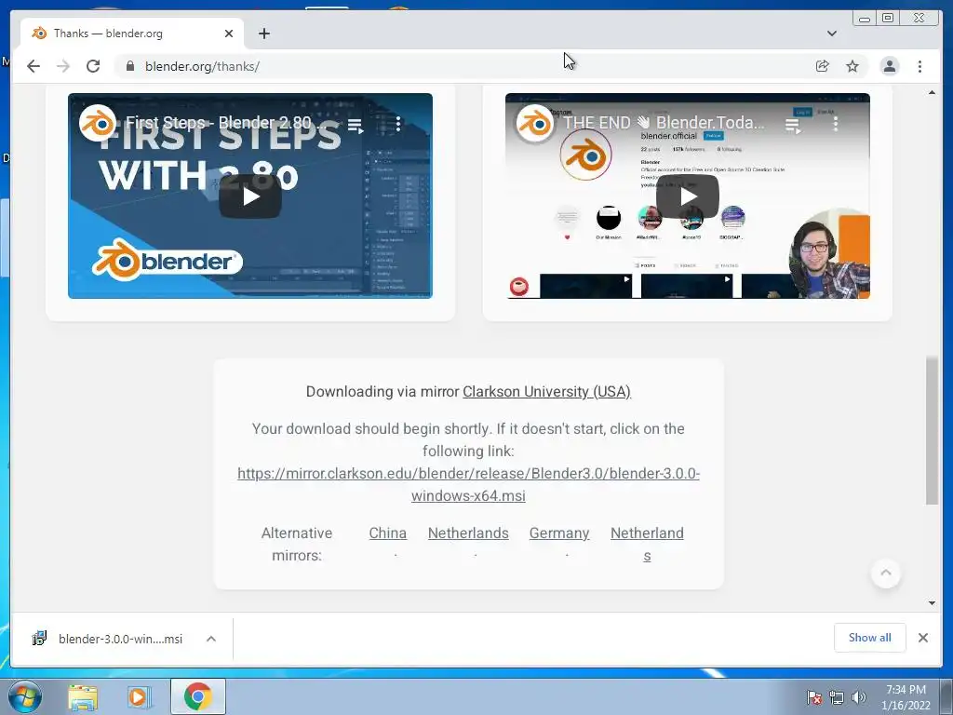
Task: Open the Chrome profile avatar menu
Action: tap(889, 66)
